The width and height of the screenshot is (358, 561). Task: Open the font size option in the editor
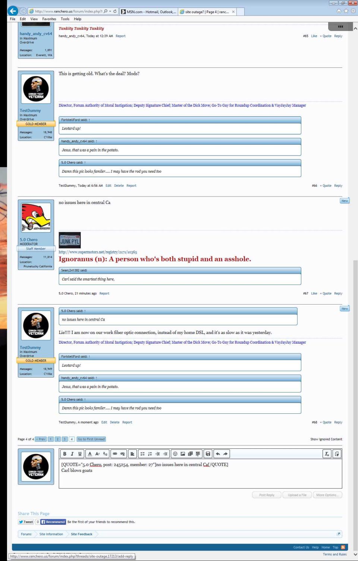[97, 454]
